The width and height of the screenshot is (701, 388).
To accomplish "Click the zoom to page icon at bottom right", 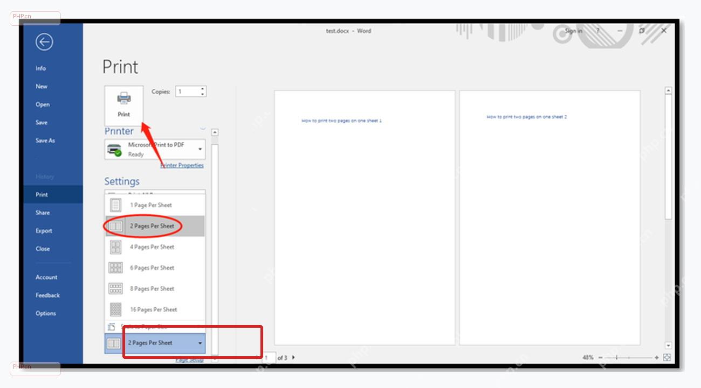I will pos(666,357).
